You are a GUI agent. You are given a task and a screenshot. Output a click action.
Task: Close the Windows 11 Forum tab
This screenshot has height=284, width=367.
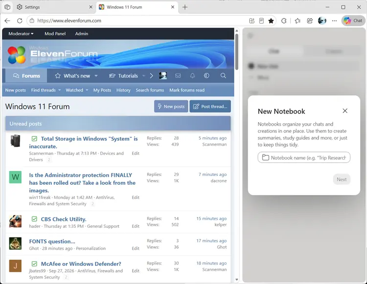coord(173,7)
